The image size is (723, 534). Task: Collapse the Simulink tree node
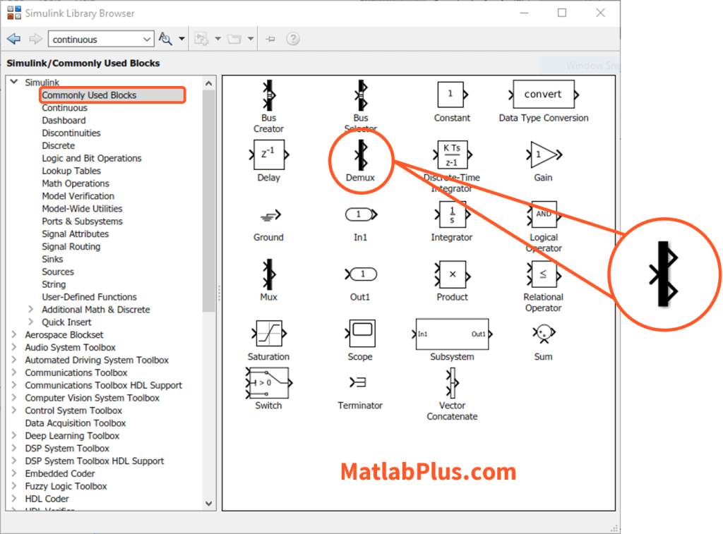point(13,83)
